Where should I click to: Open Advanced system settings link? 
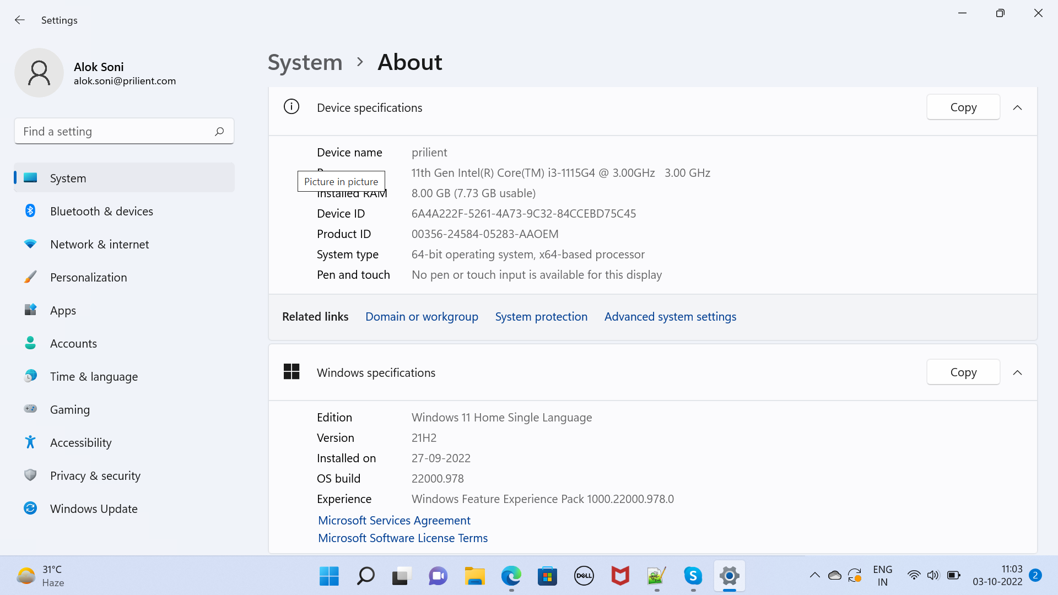(x=670, y=317)
